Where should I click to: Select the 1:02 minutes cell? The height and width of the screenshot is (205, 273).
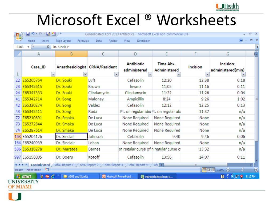(x=228, y=99)
